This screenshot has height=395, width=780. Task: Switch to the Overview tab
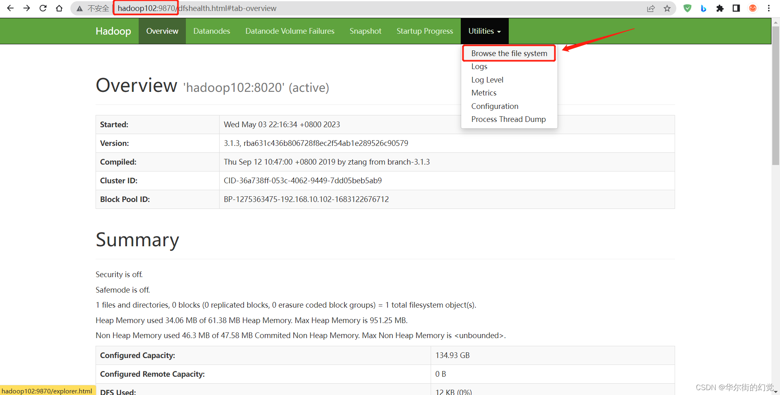(162, 31)
